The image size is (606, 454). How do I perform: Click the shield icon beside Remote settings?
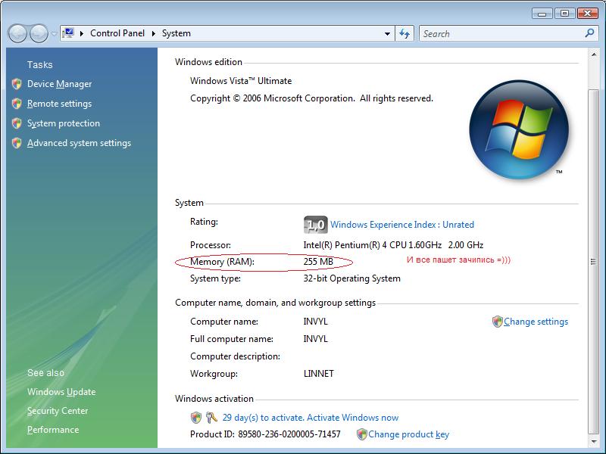pyautogui.click(x=17, y=104)
